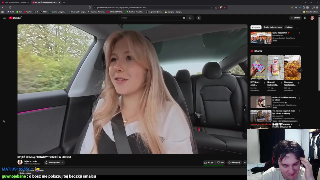Select the Podobne filter chip
This screenshot has width=320, height=180.
[289, 27]
